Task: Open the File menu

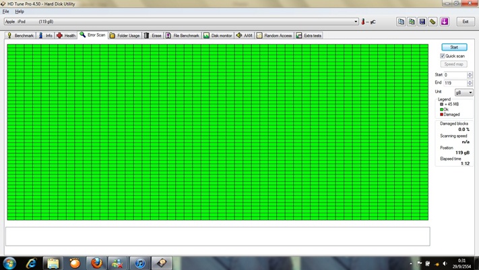Action: click(5, 11)
